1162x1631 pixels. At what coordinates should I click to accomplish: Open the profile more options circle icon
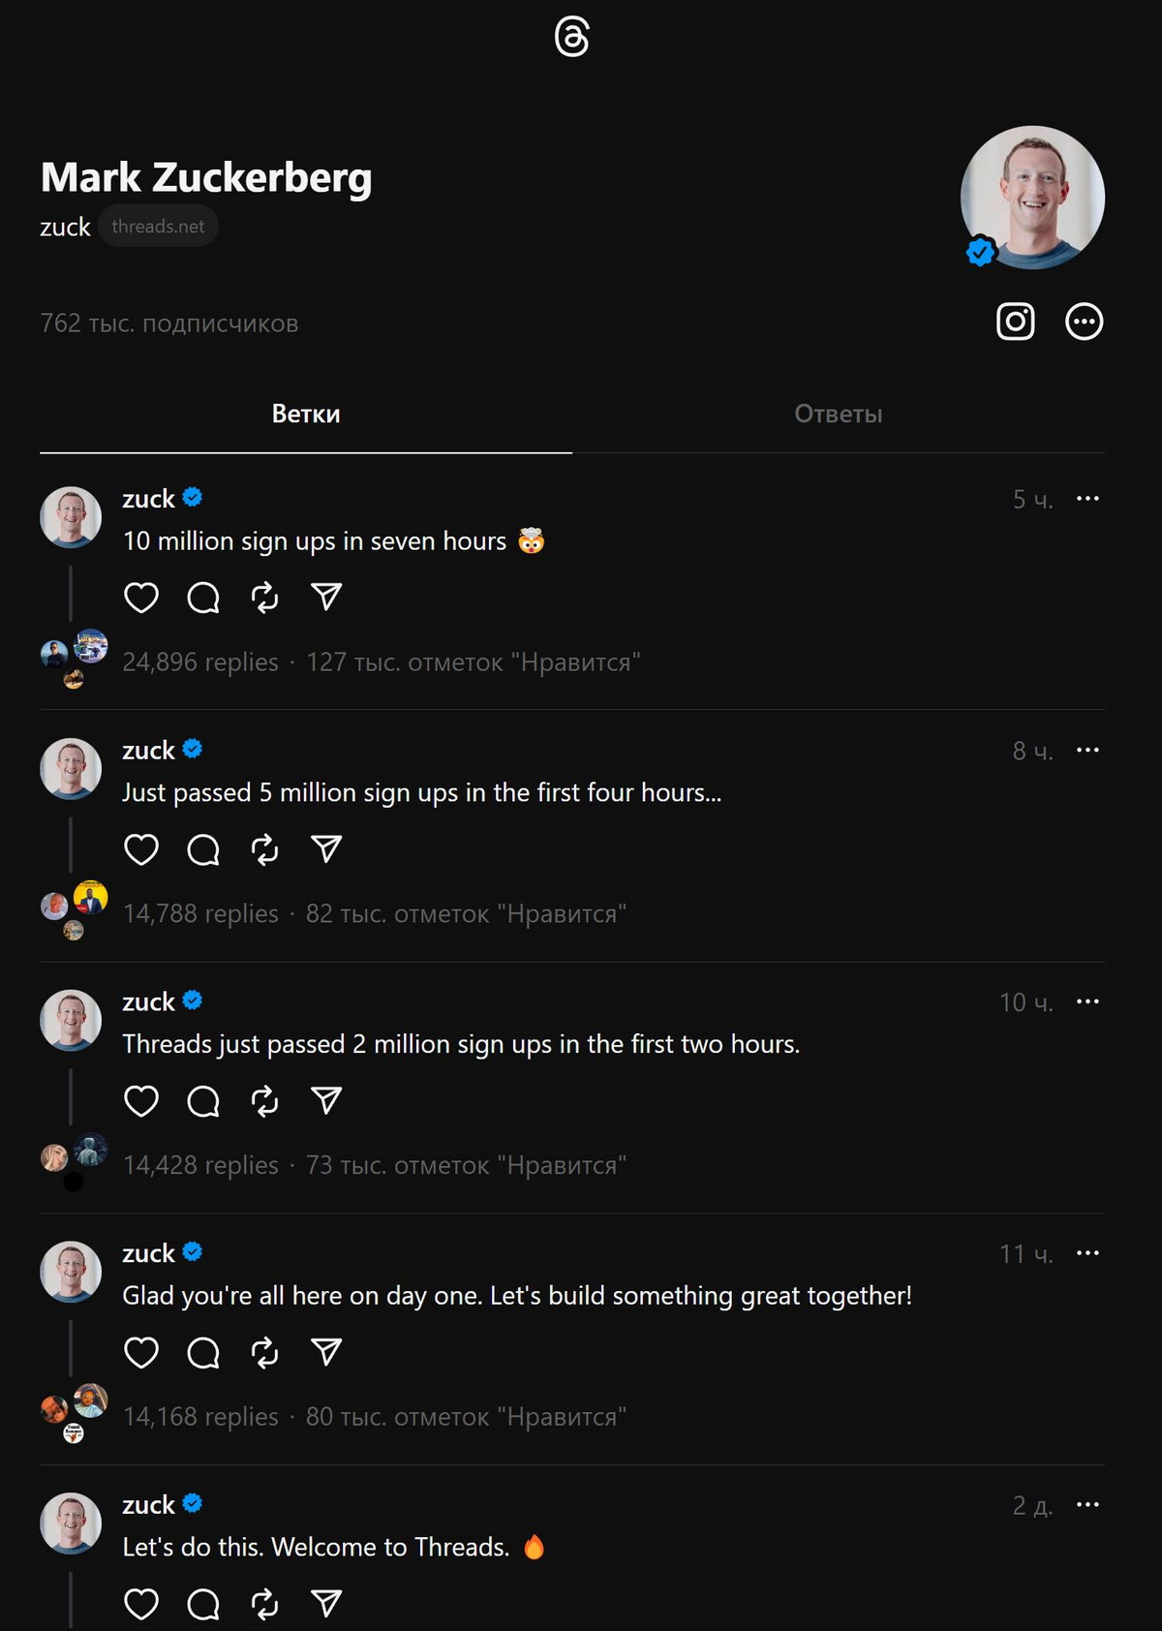1084,322
